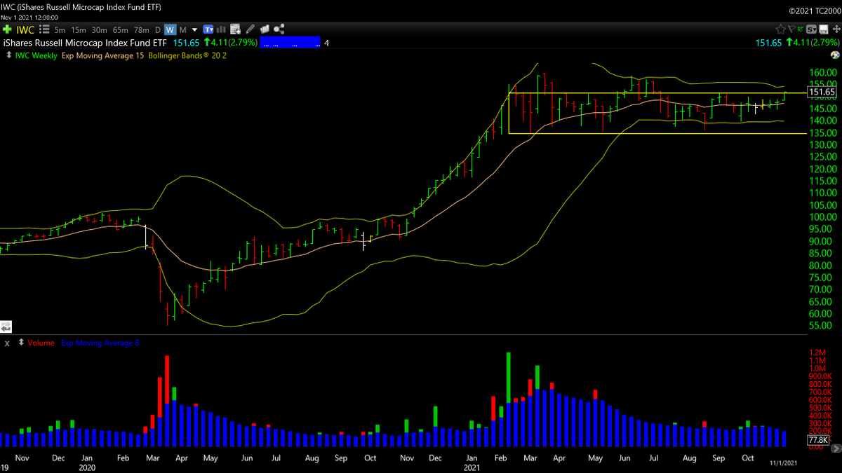
Task: Click the 1.2M volume scale value
Action: tap(817, 352)
